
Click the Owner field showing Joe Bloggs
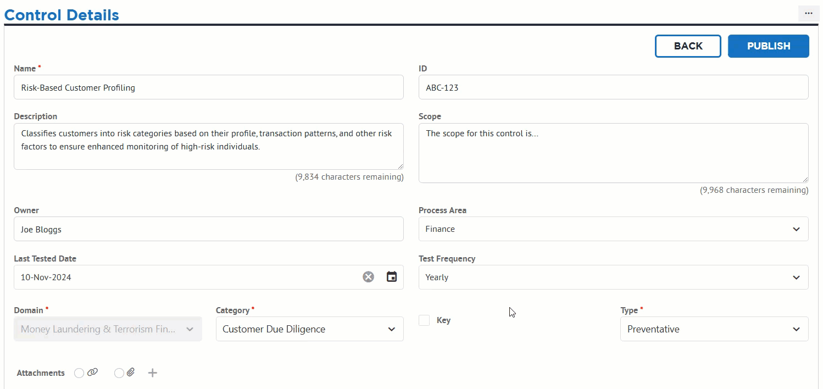[209, 229]
